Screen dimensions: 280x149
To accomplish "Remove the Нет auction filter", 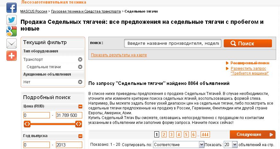I will (x=80, y=82).
